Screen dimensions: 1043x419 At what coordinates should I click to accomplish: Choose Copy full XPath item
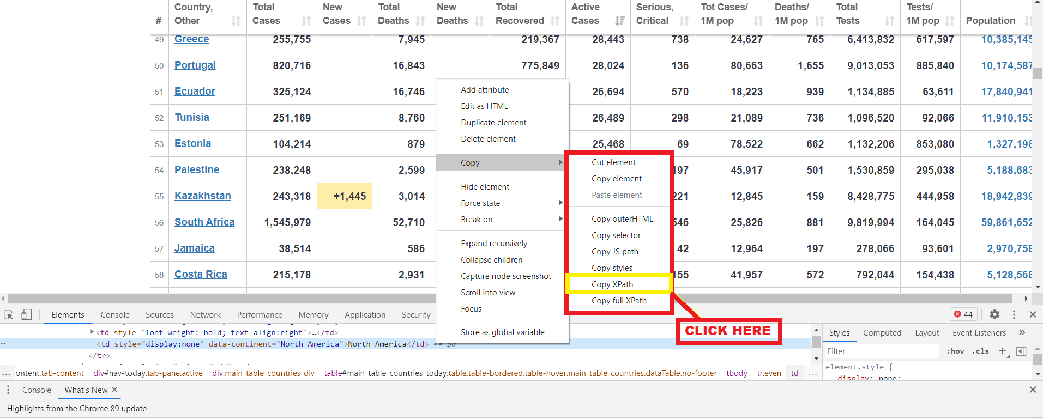pos(619,300)
